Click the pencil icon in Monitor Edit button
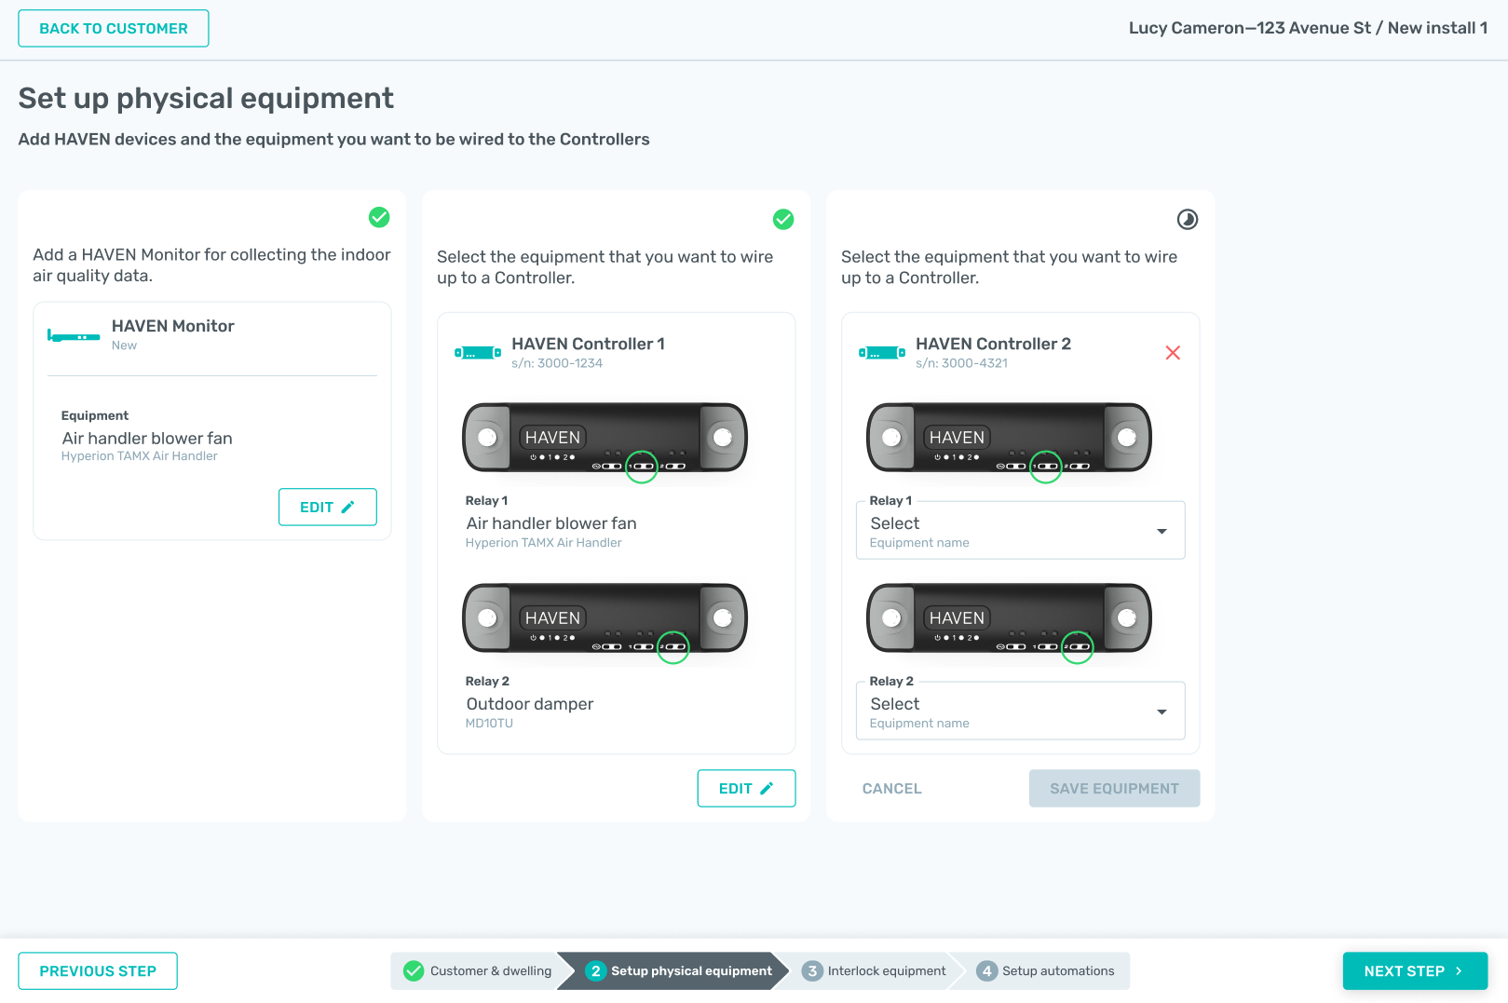The width and height of the screenshot is (1508, 1003). point(348,507)
